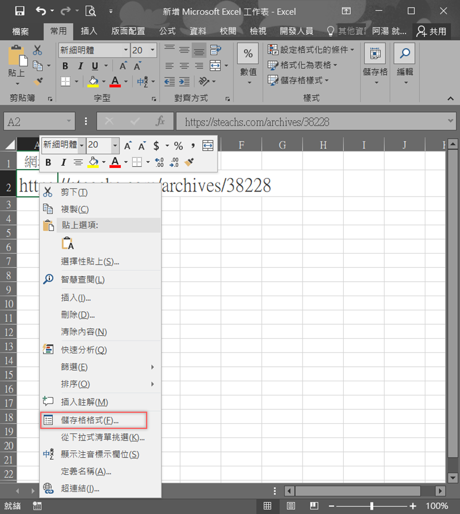This screenshot has width=460, height=514.
Task: Switch to the 插入 ribbon tab
Action: (x=89, y=31)
